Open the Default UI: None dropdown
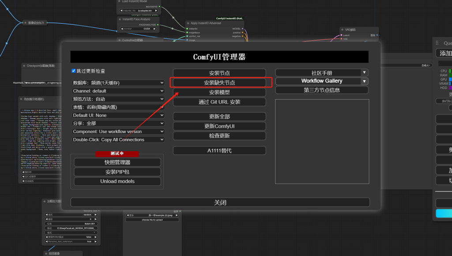452x256 pixels. (x=118, y=115)
